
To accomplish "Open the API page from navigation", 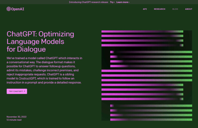I will coord(145,9).
